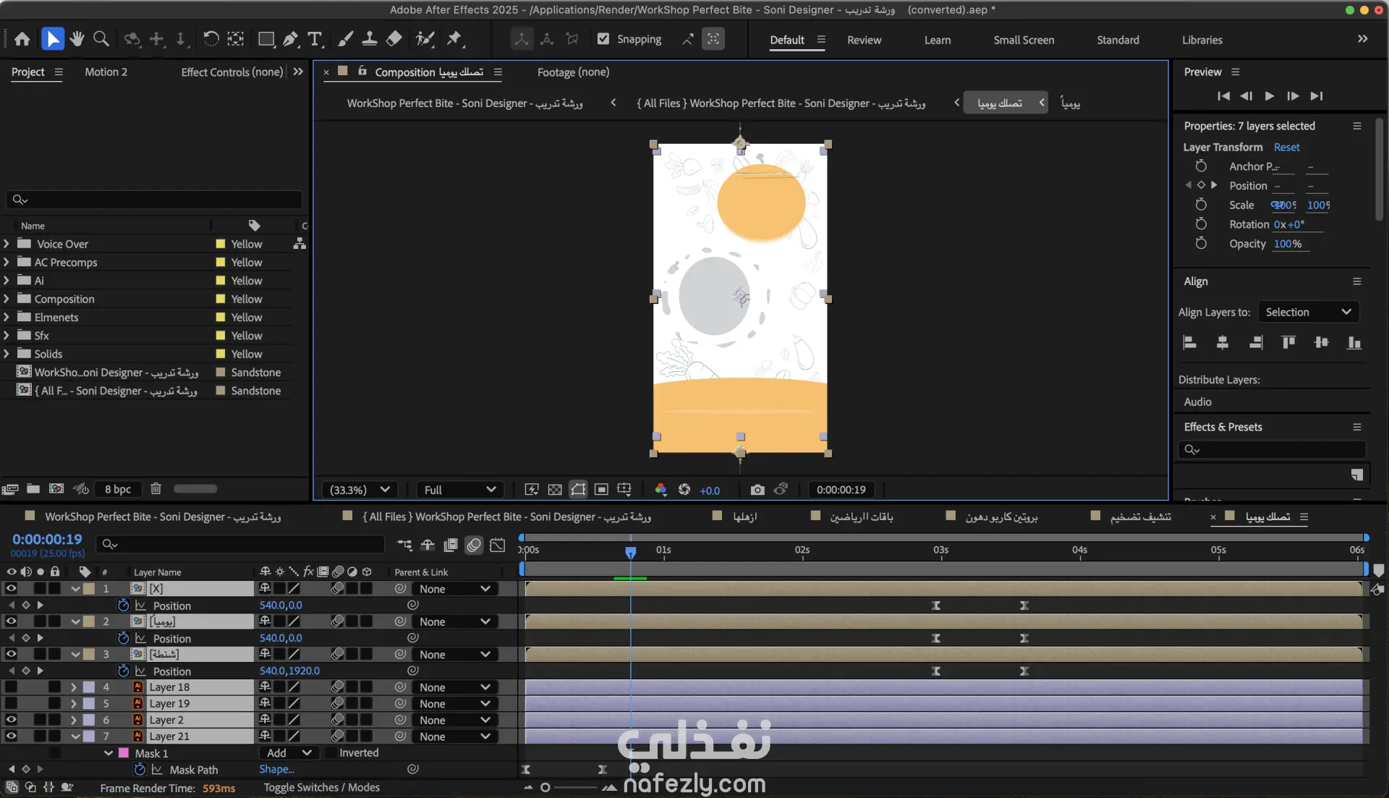Select the Zoom tool in toolbar
The image size is (1389, 798).
point(101,39)
